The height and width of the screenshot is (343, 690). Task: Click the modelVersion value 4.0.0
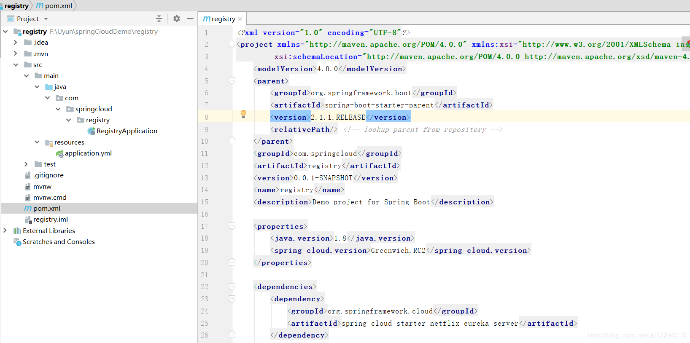pyautogui.click(x=328, y=69)
